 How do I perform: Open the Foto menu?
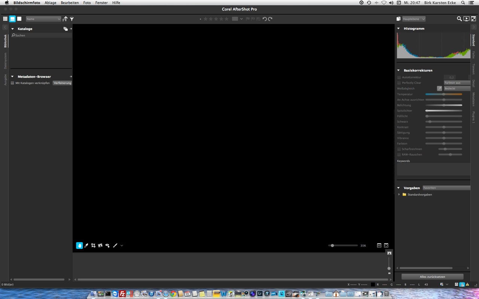coord(87,3)
